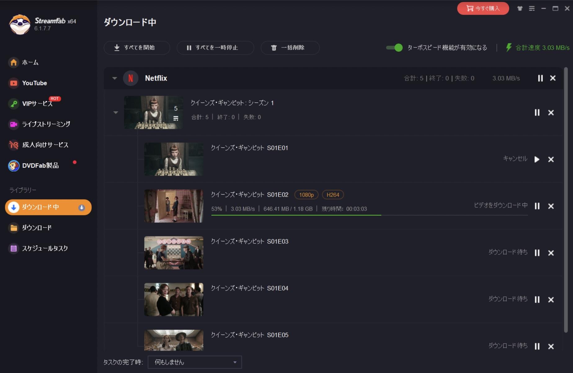Click the HOT badge on VIPサービス
Screen dimensions: 573x373
pyautogui.click(x=55, y=99)
